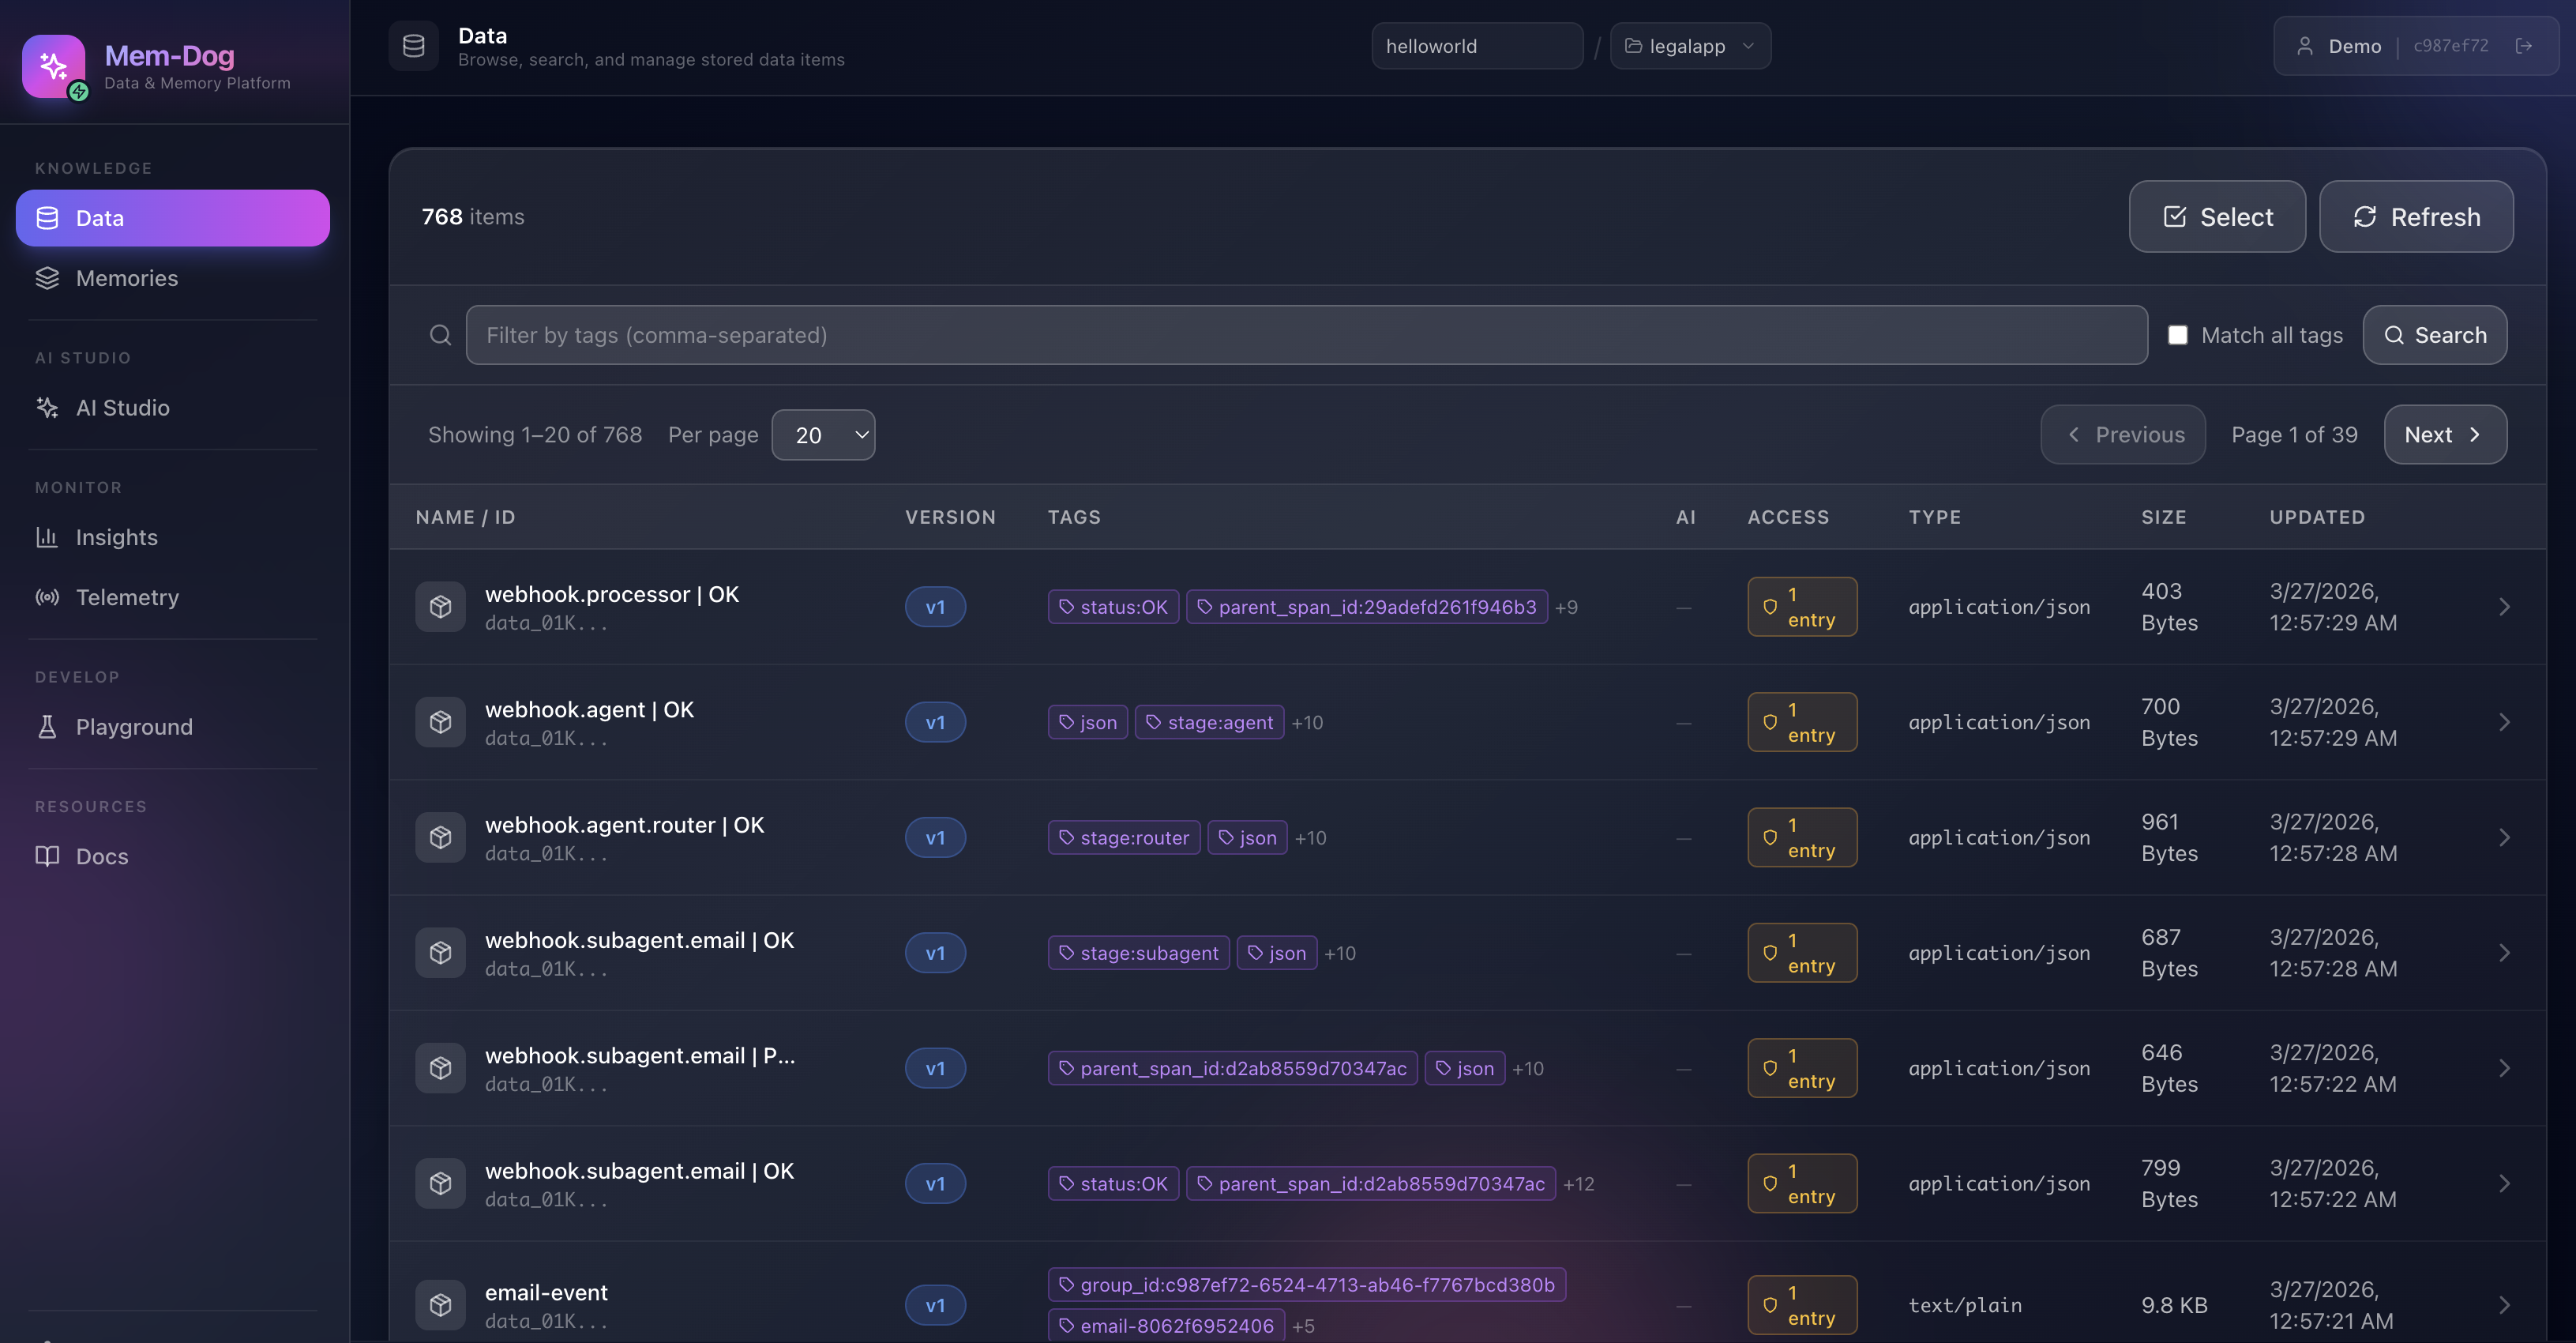Click the Refresh button
This screenshot has height=1343, width=2576.
2416,216
